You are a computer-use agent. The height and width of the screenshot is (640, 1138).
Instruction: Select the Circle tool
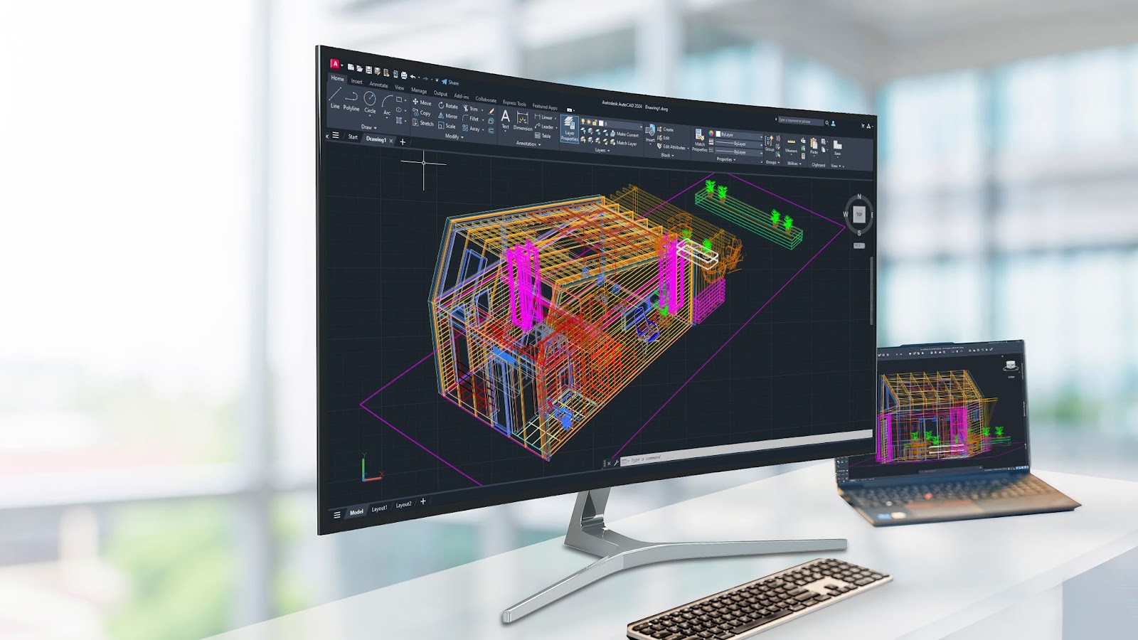pyautogui.click(x=370, y=104)
